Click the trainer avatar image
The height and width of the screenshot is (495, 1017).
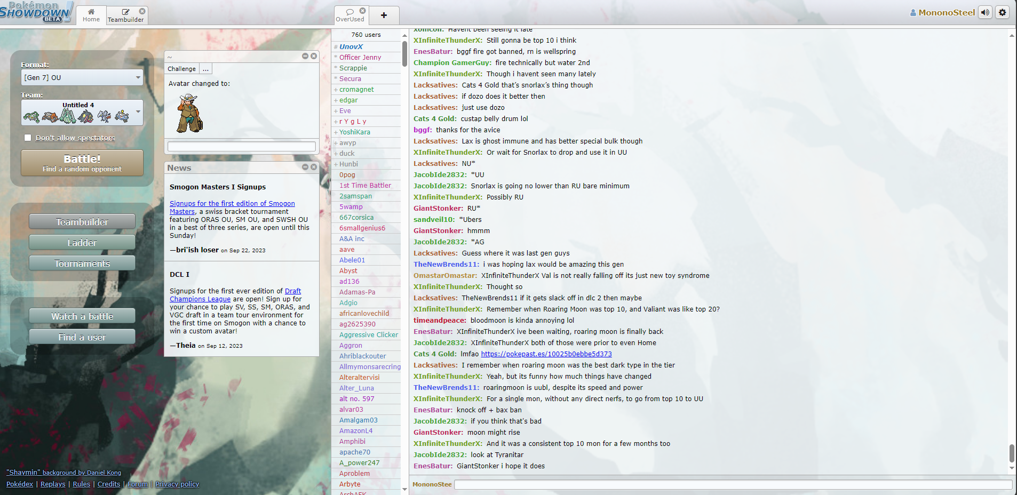pos(189,113)
